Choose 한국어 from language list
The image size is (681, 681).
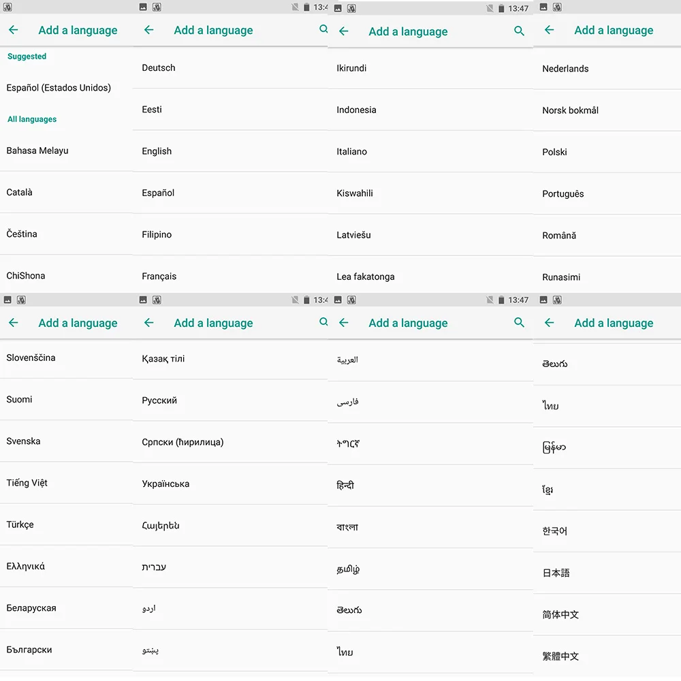(607, 531)
